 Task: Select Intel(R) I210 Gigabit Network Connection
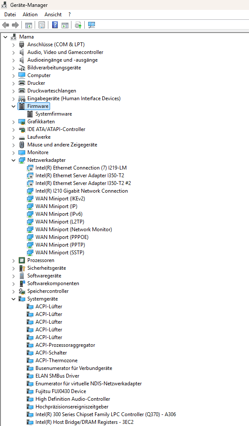point(81,191)
